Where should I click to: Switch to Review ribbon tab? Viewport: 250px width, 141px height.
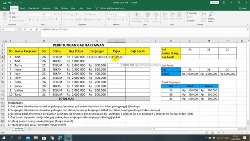[x=64, y=8]
